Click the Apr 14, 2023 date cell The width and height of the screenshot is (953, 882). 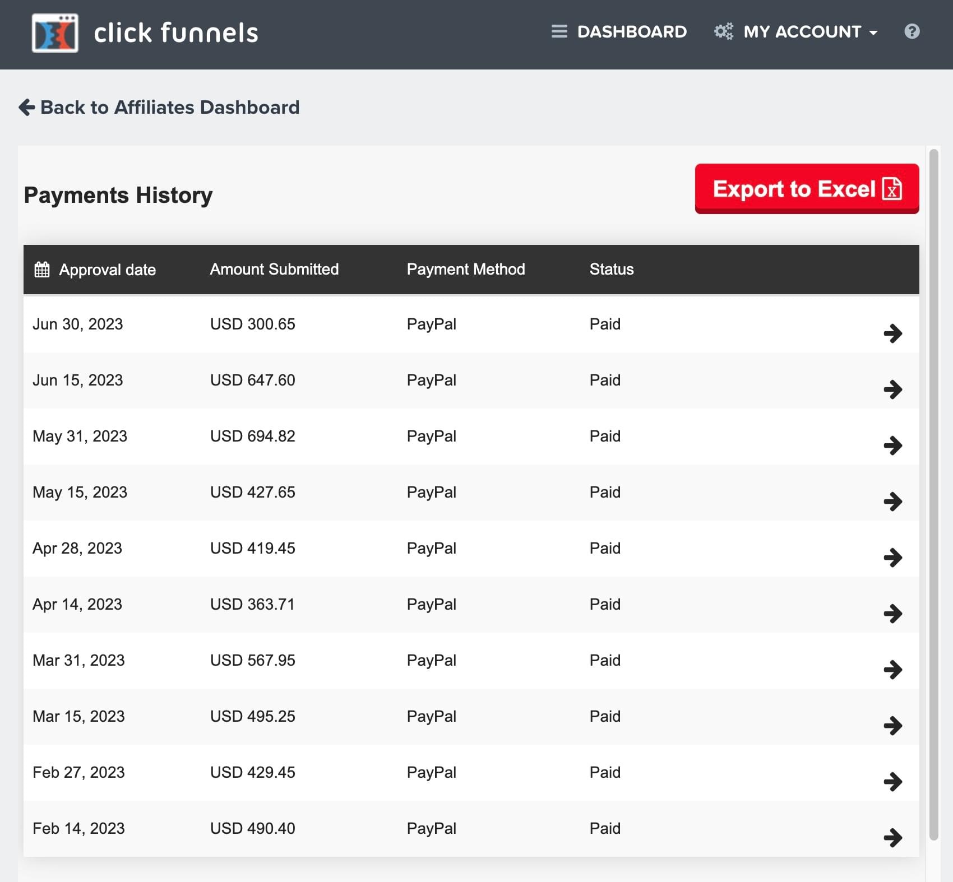(x=77, y=604)
